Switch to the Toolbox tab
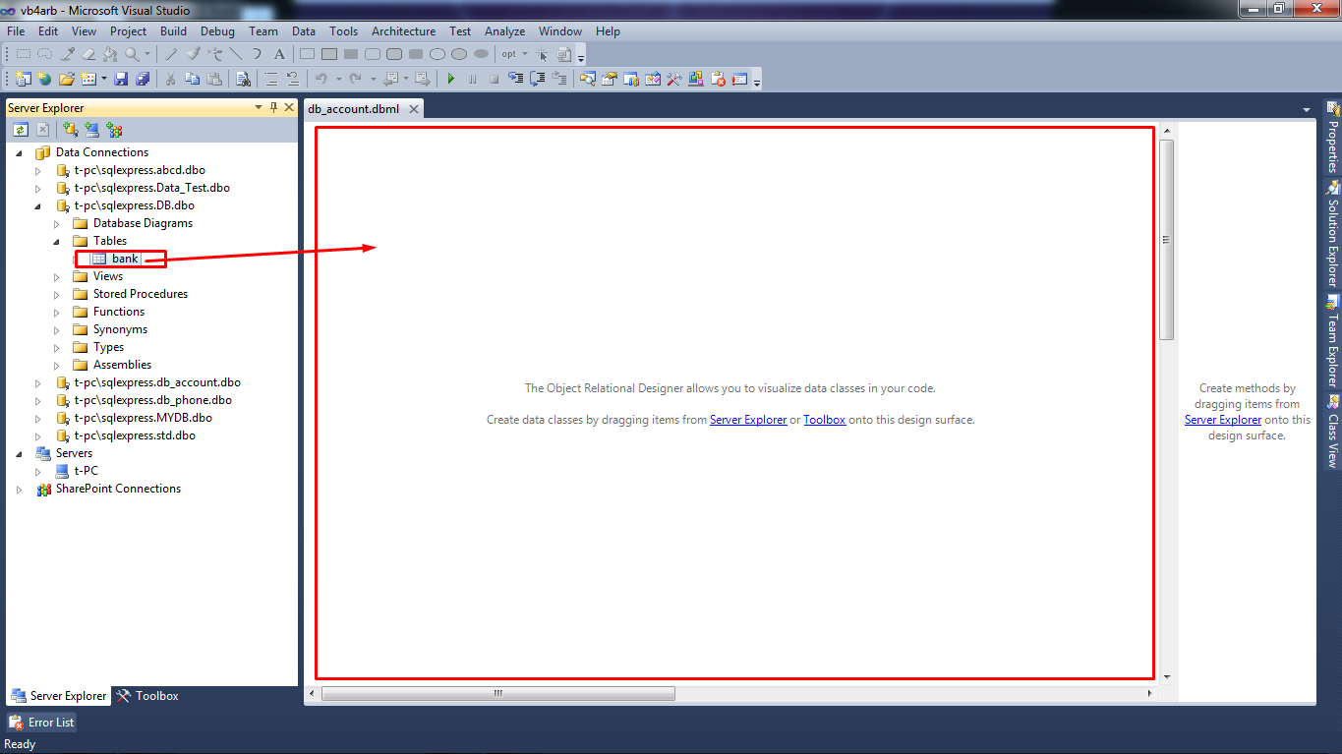This screenshot has width=1342, height=754. [x=147, y=696]
